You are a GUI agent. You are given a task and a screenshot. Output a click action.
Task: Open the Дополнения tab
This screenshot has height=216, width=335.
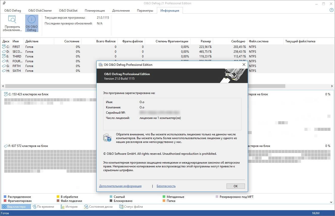[121, 11]
